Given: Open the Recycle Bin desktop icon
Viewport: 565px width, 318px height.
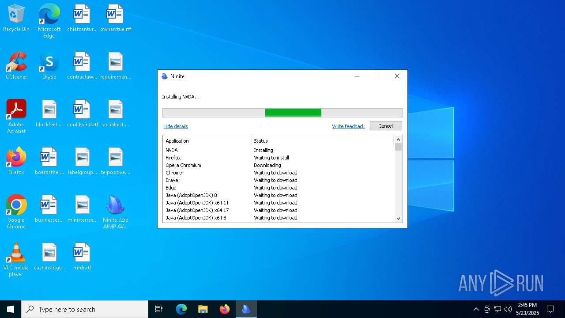Looking at the screenshot, I should coord(16,19).
